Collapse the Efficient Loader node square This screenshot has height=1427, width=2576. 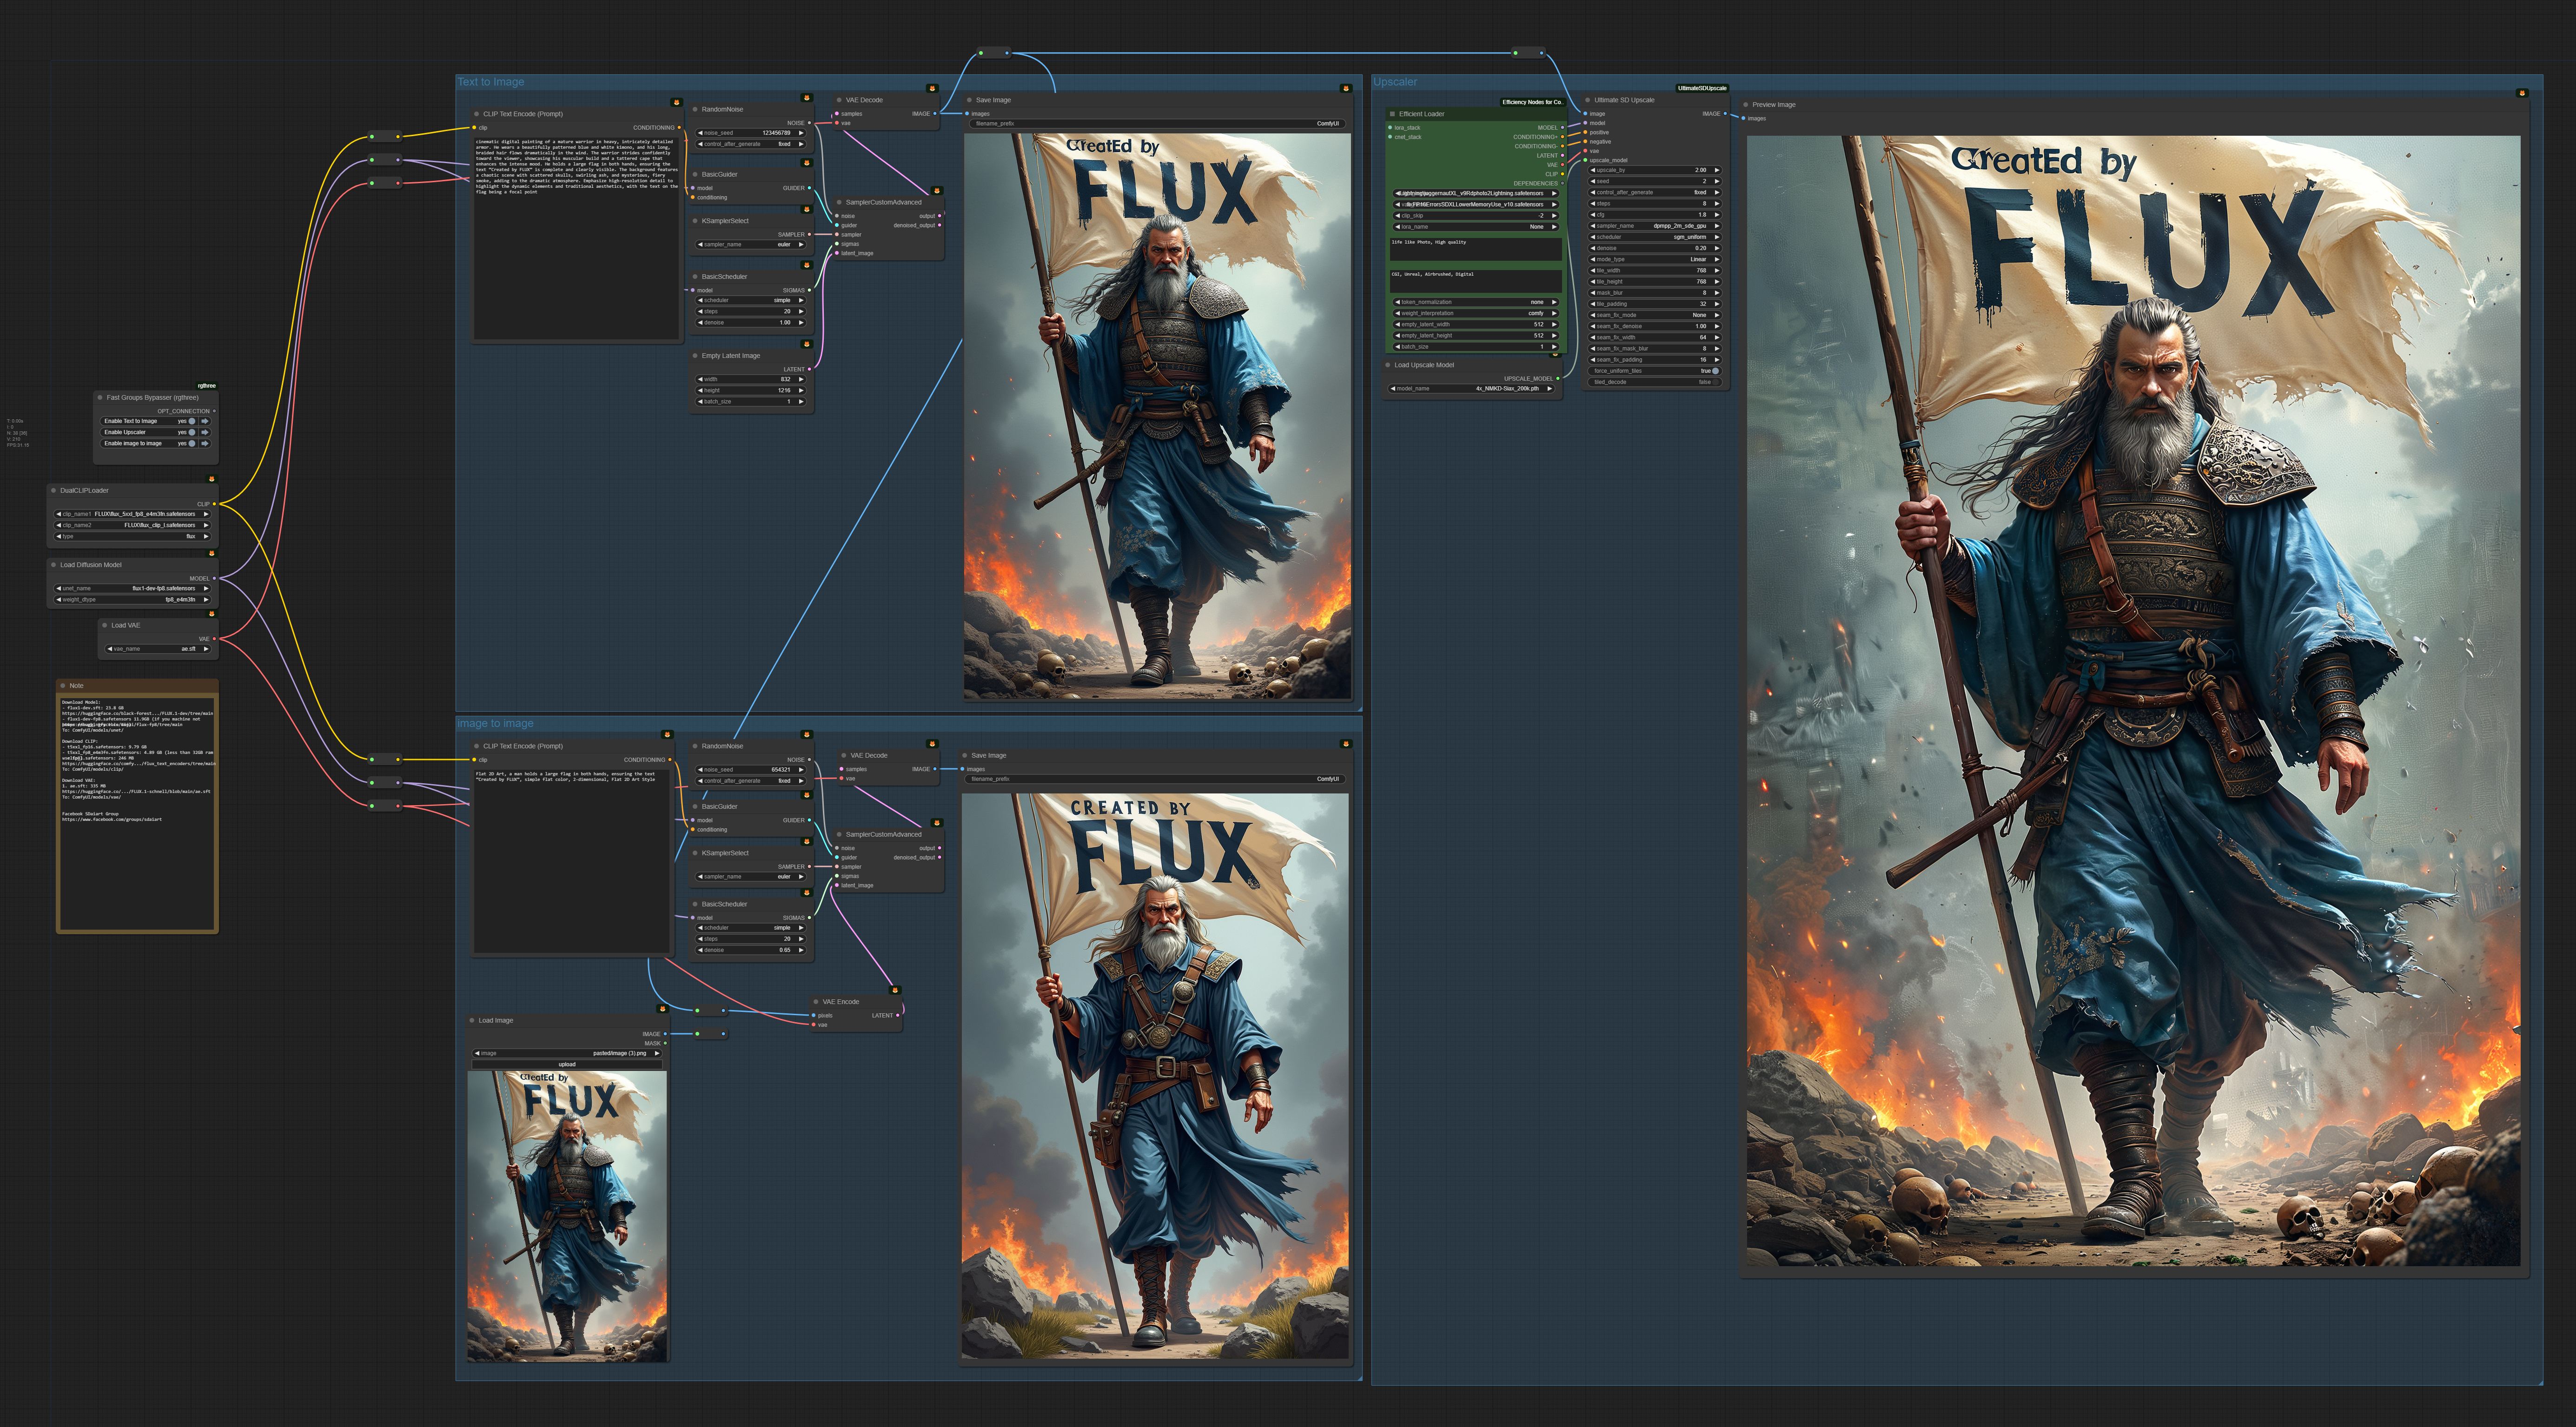1392,114
